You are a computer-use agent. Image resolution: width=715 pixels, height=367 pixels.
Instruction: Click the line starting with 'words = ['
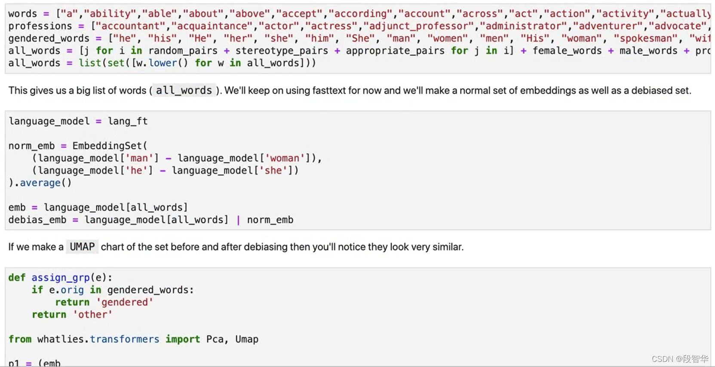pos(359,14)
